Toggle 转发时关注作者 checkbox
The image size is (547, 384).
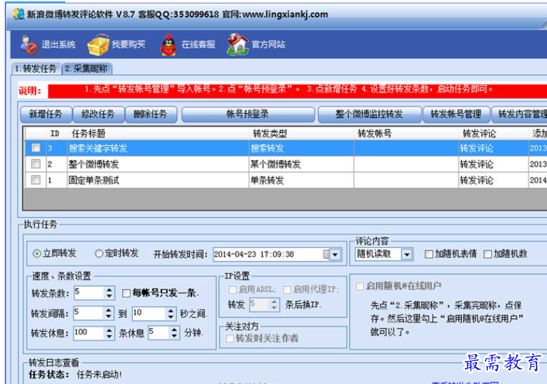pyautogui.click(x=230, y=338)
